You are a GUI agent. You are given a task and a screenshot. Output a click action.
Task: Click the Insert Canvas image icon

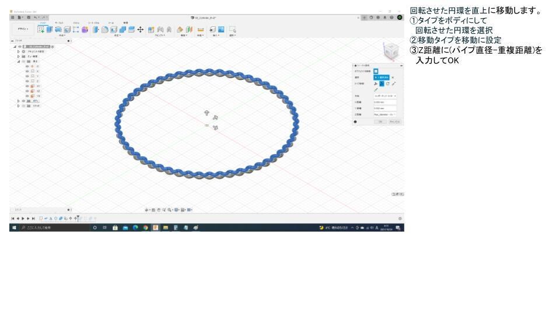point(221,30)
